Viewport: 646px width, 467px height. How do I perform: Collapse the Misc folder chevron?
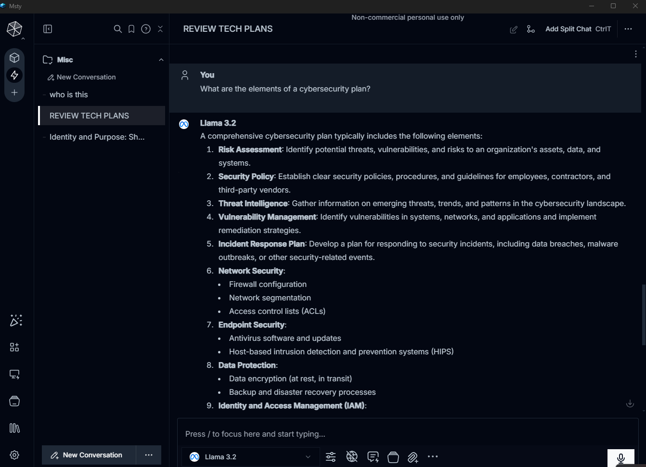161,60
